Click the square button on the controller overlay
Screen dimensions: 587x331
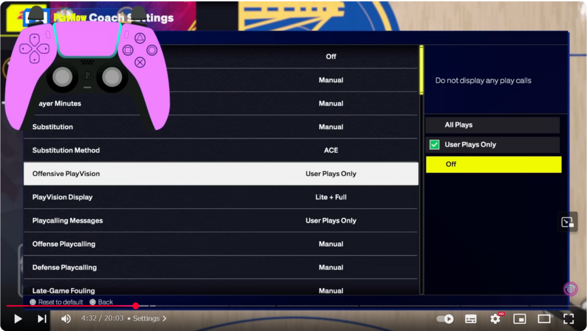(128, 50)
